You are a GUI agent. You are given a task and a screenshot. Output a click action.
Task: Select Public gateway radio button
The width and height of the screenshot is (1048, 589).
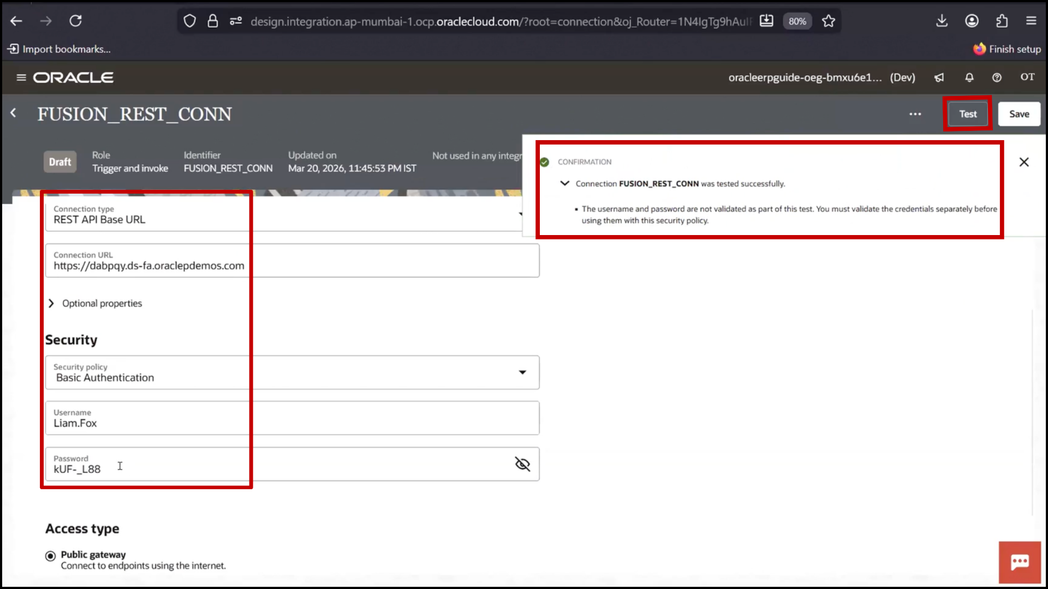tap(50, 556)
